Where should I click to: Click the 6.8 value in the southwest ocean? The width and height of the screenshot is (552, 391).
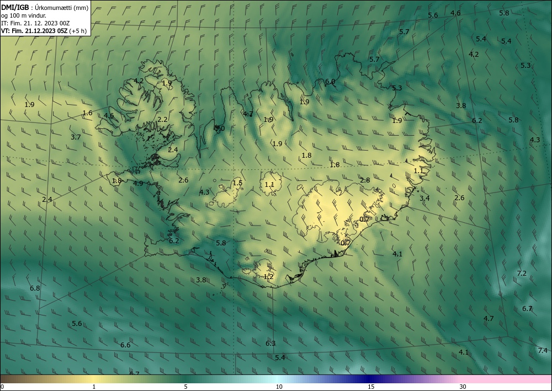point(34,288)
